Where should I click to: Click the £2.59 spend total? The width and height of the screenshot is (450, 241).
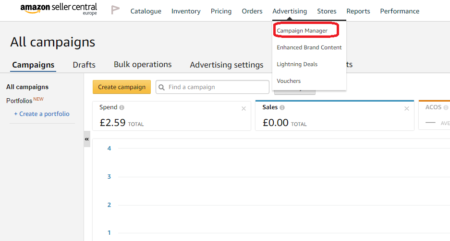tap(112, 123)
